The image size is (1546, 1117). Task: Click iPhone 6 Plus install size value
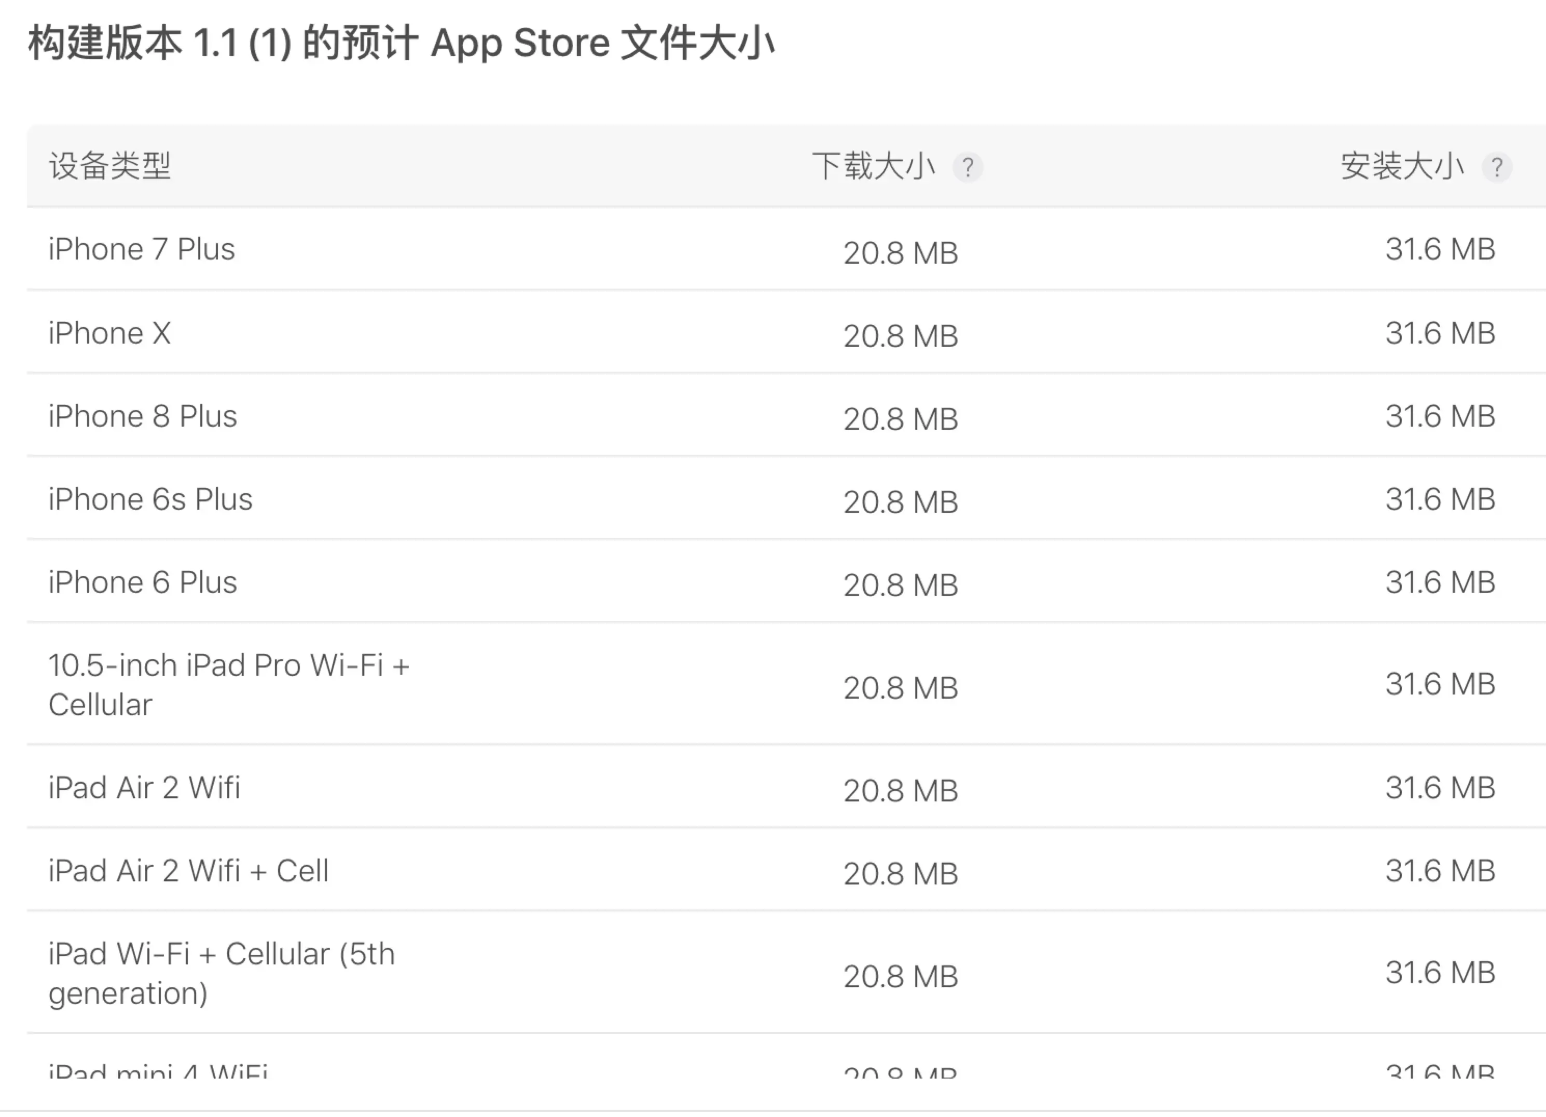(1440, 582)
